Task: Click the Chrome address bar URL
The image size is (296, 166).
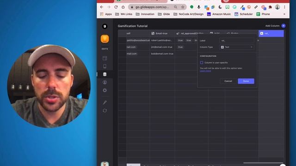Action: pyautogui.click(x=152, y=7)
